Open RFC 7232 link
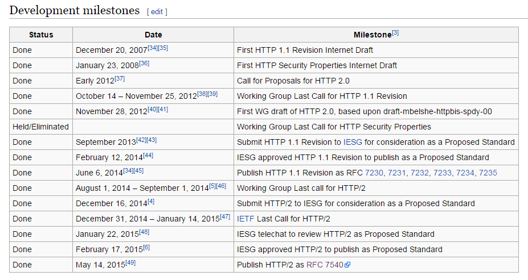 click(x=420, y=173)
